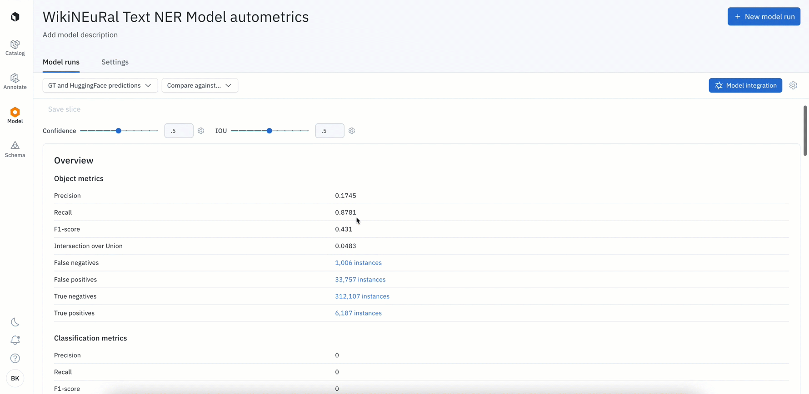The image size is (809, 394).
Task: Open the Catalog section
Action: coord(15,48)
